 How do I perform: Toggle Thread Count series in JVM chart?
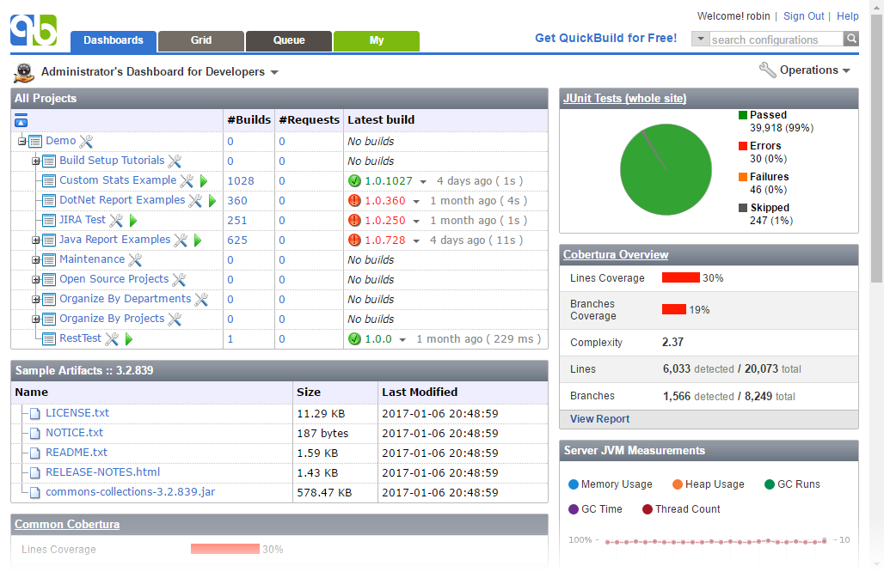pyautogui.click(x=681, y=509)
